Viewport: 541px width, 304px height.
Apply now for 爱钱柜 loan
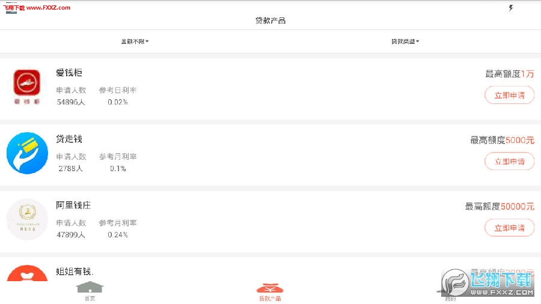509,95
